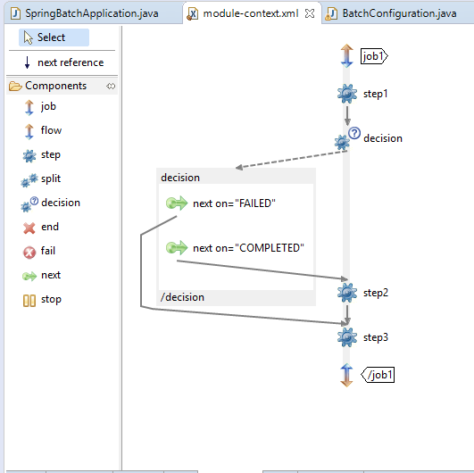Click the Java file icon on SpringBatchApplication tab
Viewport: 474px width, 473px height.
point(15,13)
